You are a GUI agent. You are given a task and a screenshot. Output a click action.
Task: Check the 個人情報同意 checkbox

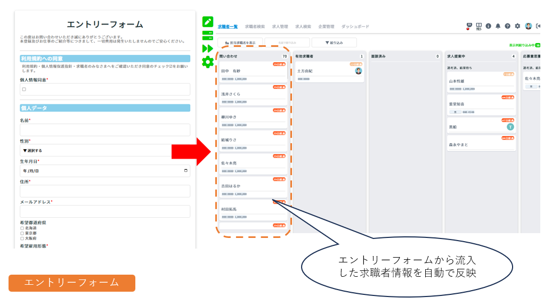[x=24, y=89]
